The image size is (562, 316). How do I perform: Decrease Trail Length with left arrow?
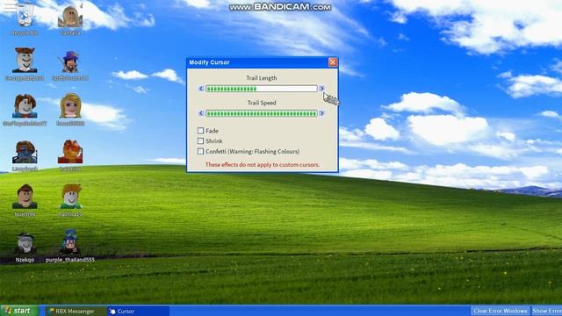pyautogui.click(x=201, y=89)
